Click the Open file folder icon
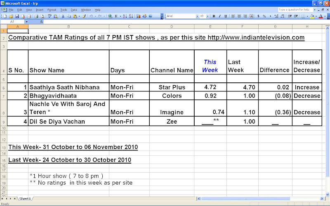 pyautogui.click(x=11, y=16)
